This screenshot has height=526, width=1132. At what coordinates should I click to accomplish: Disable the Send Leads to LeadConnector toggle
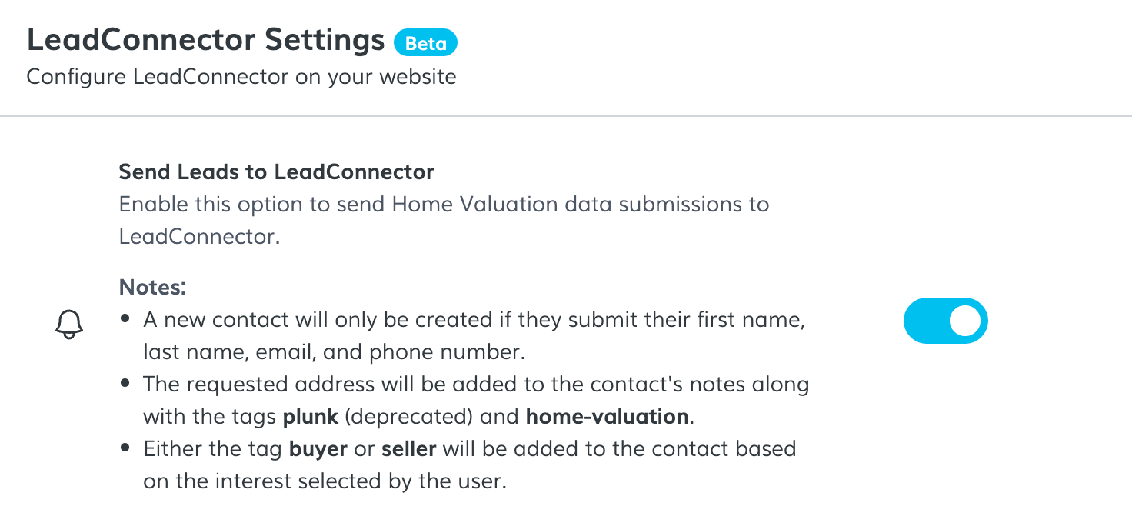945,321
